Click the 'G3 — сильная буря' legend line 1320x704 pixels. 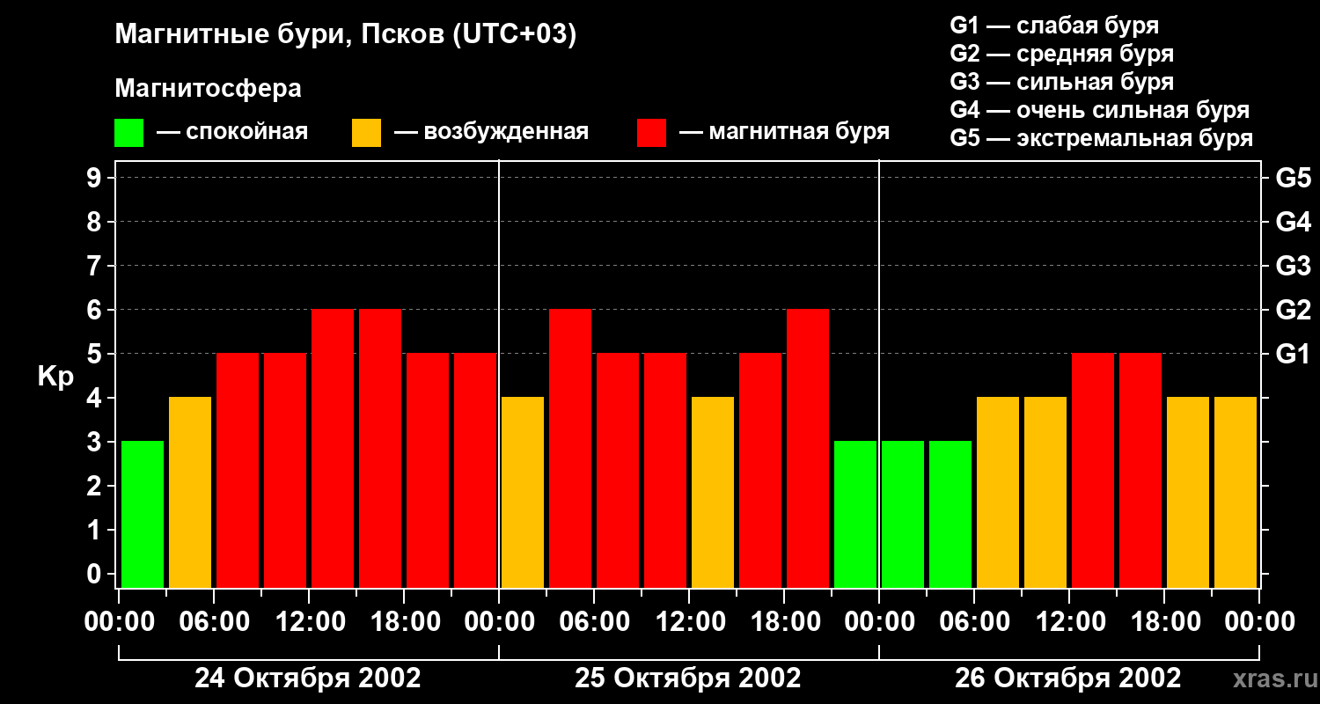click(x=1062, y=82)
